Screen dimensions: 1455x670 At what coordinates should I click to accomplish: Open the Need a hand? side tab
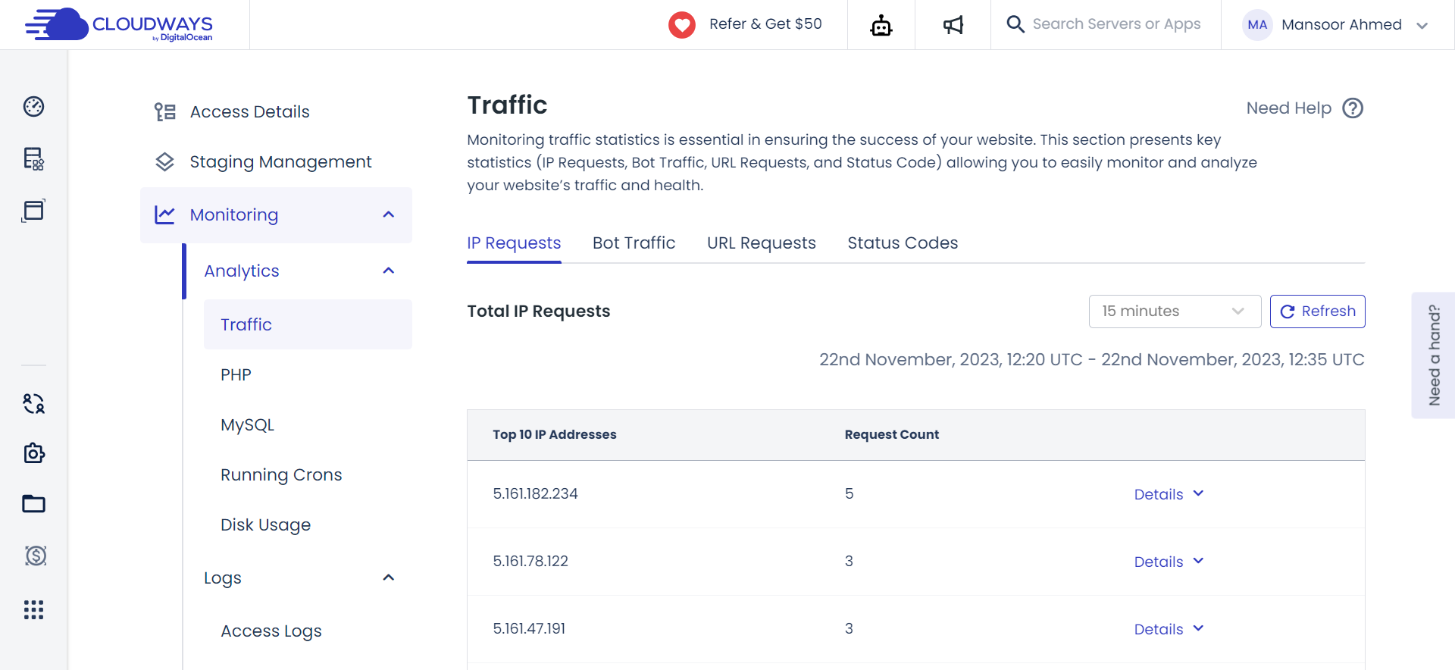pos(1433,355)
